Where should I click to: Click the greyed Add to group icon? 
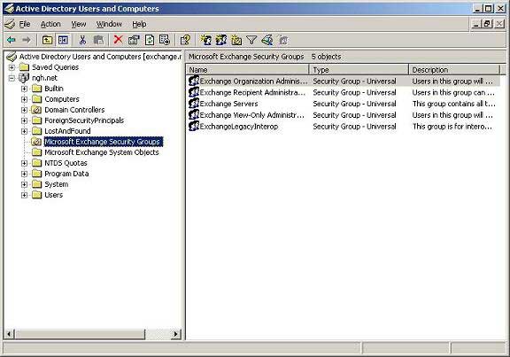[x=283, y=40]
